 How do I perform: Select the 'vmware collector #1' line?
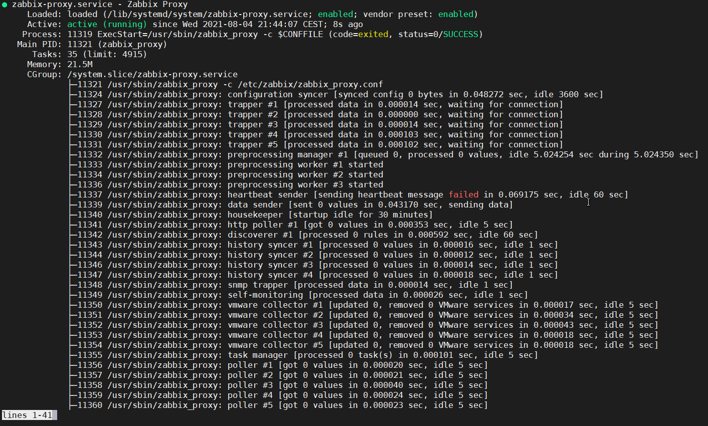point(364,305)
